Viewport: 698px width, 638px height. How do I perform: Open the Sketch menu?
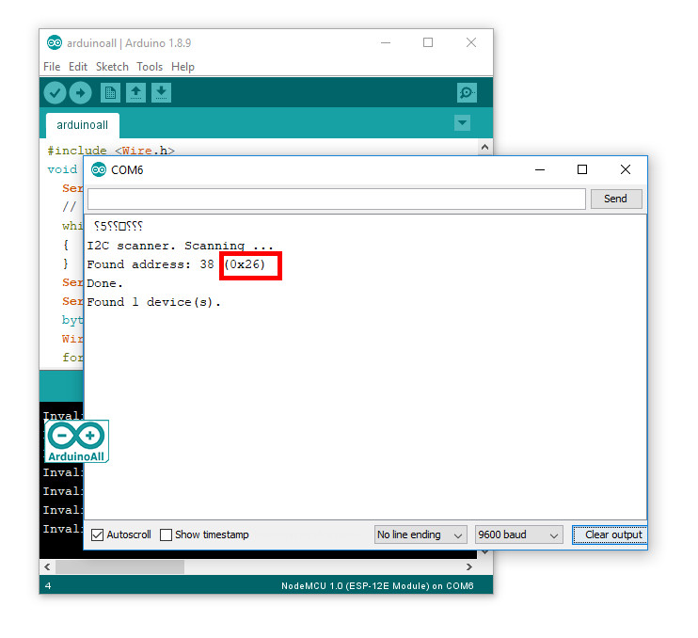(x=112, y=67)
